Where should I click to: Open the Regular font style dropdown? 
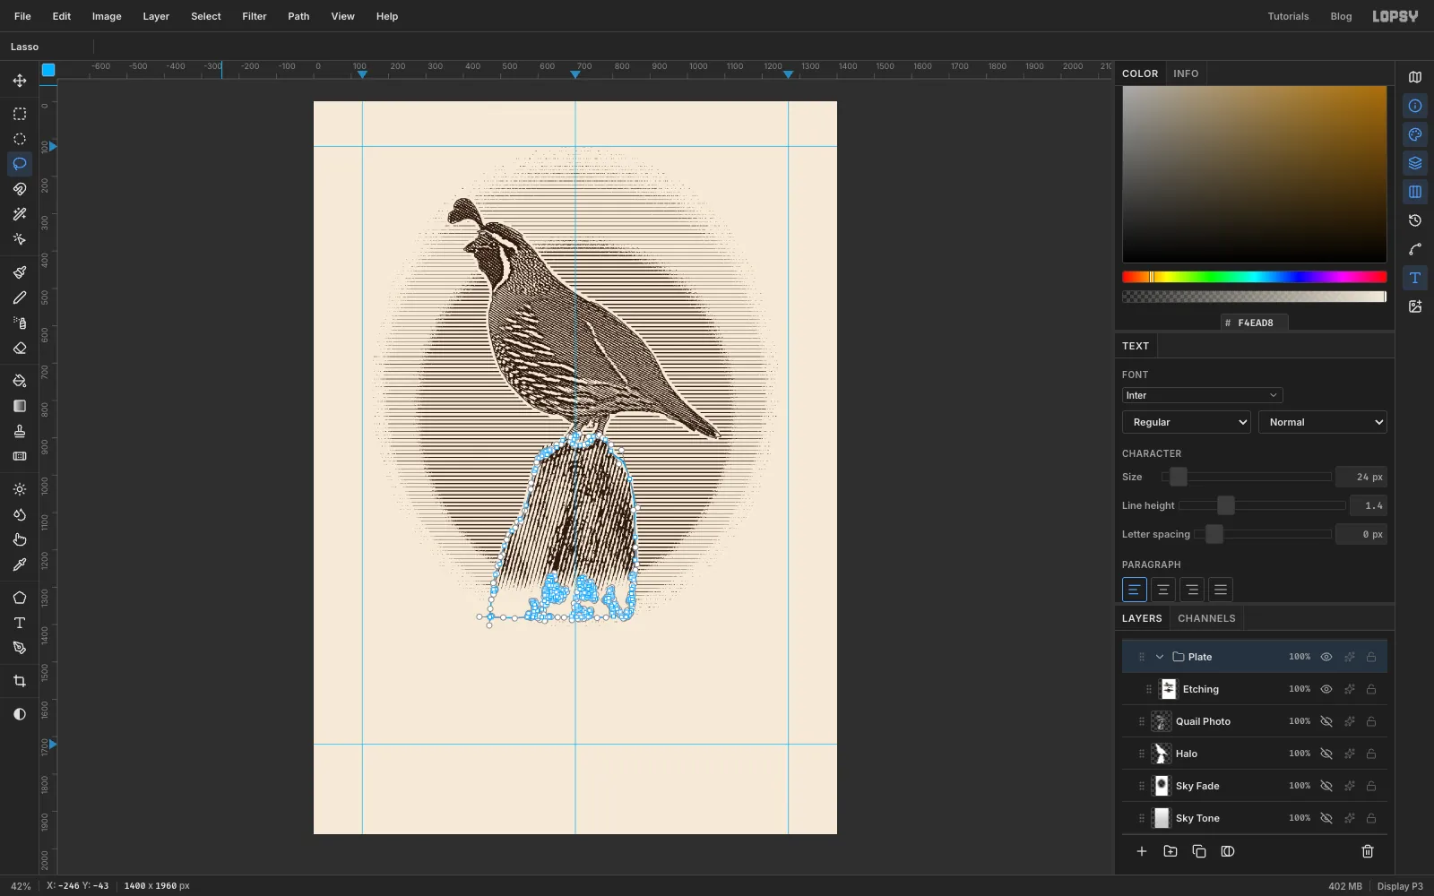pyautogui.click(x=1187, y=422)
